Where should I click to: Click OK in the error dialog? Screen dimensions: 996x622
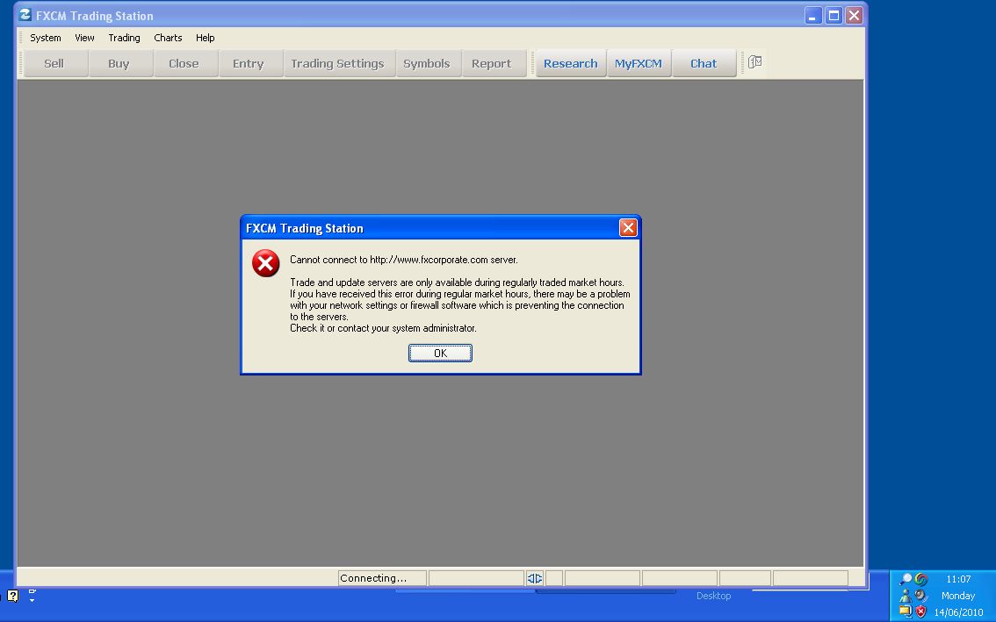coord(440,353)
